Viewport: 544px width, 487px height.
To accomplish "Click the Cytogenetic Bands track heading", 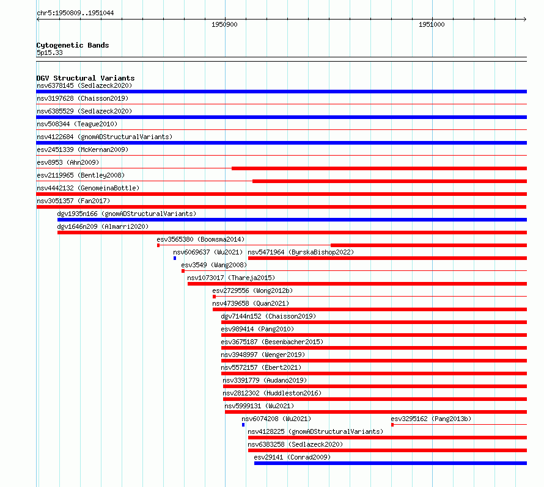I will (x=73, y=45).
